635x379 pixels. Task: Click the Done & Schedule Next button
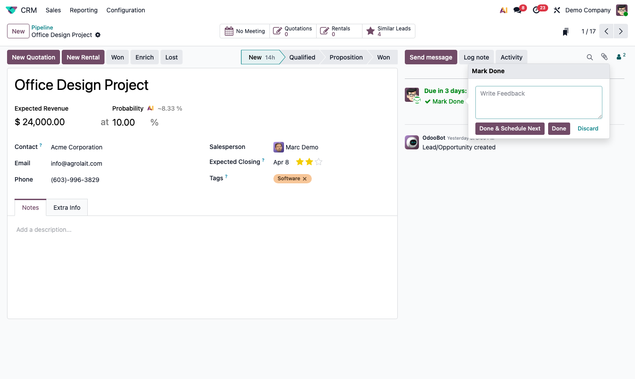coord(510,128)
